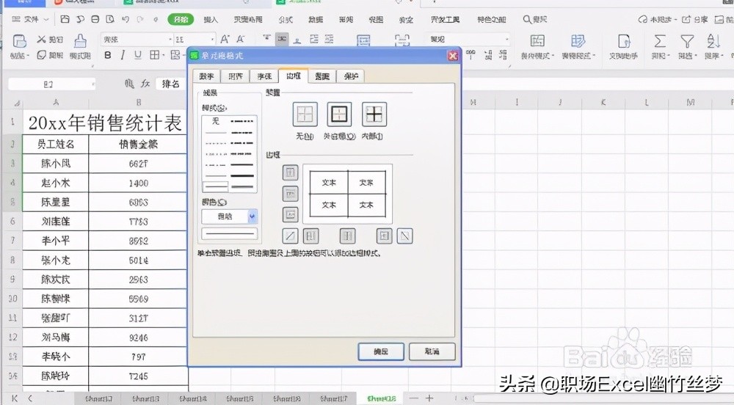
Task: Toggle Bold formatting
Action: pyautogui.click(x=108, y=55)
